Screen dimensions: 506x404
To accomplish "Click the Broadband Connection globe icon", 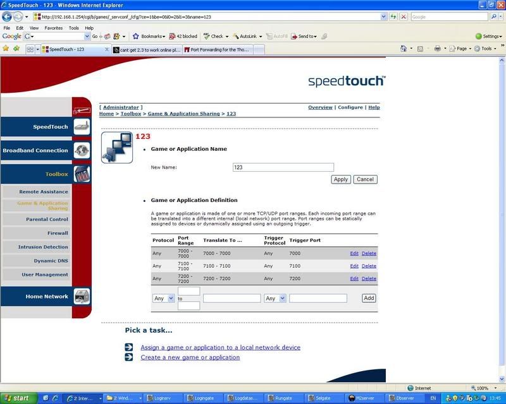I will pos(82,150).
